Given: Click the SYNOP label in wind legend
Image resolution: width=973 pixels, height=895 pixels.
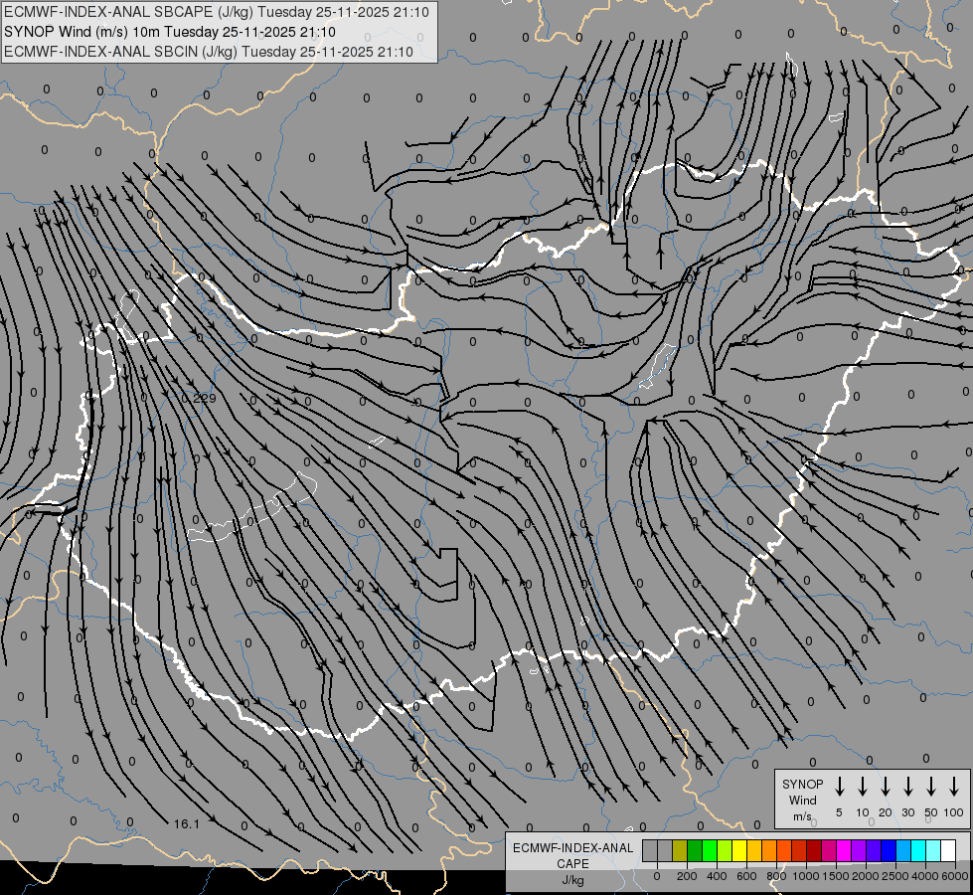Looking at the screenshot, I should pos(802,784).
